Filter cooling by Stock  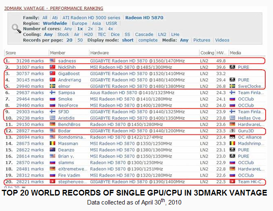pyautogui.click(x=63, y=34)
